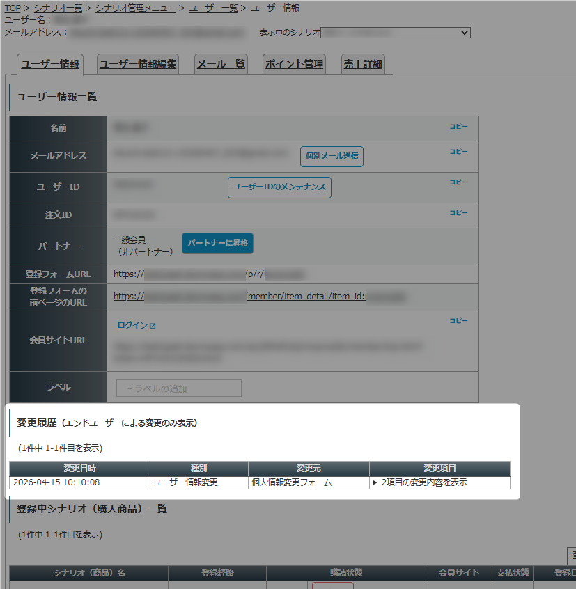
Task: Open the 表示中のシナリオ dropdown
Action: 395,33
